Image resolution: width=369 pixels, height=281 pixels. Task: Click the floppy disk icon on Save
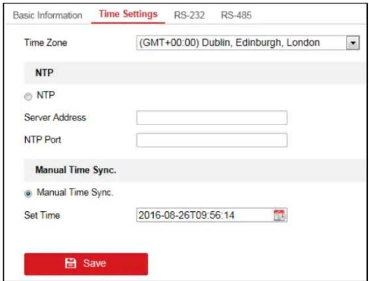pyautogui.click(x=71, y=263)
